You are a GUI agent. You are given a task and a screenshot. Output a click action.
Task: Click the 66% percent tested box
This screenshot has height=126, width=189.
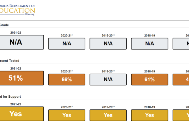67,80
